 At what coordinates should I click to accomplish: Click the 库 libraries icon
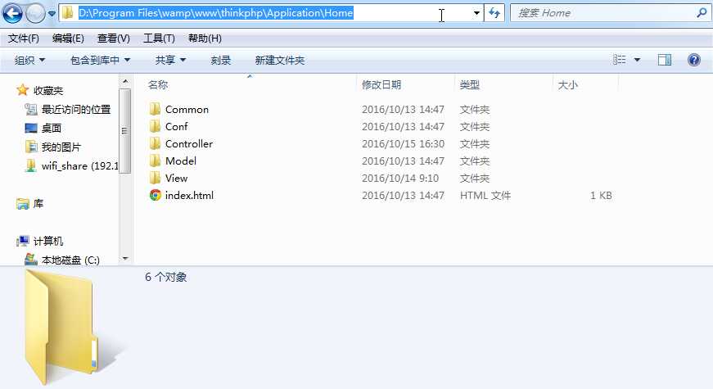[x=22, y=204]
